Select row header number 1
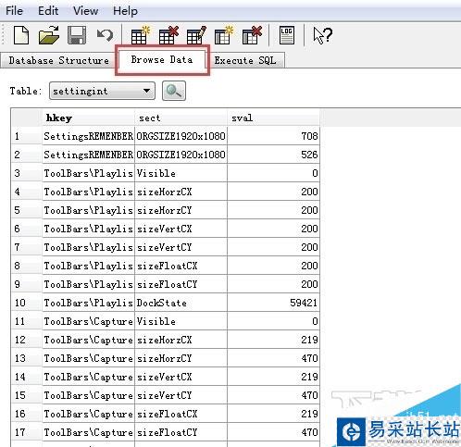 27,136
